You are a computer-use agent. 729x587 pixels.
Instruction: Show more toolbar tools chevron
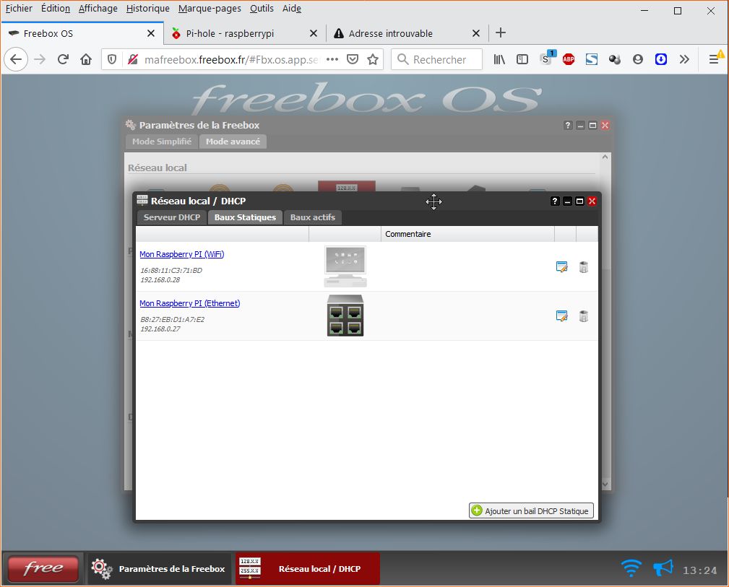pos(684,59)
